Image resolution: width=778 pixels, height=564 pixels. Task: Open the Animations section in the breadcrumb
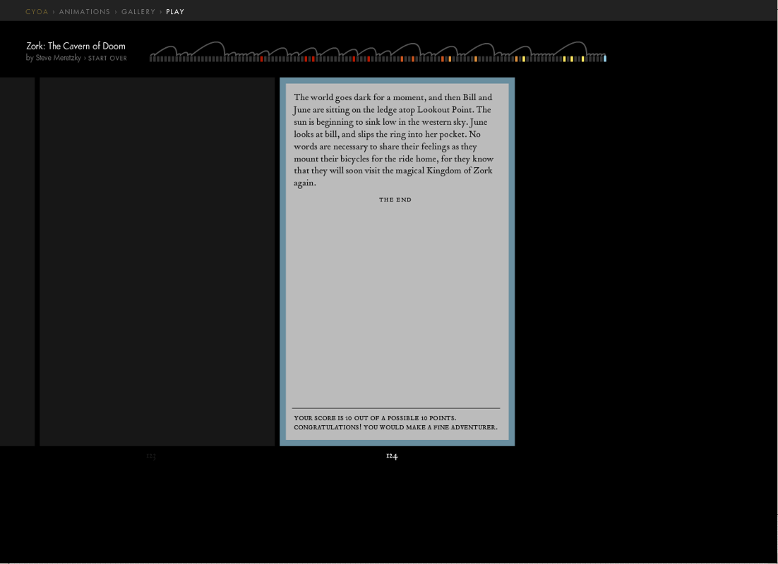point(85,12)
